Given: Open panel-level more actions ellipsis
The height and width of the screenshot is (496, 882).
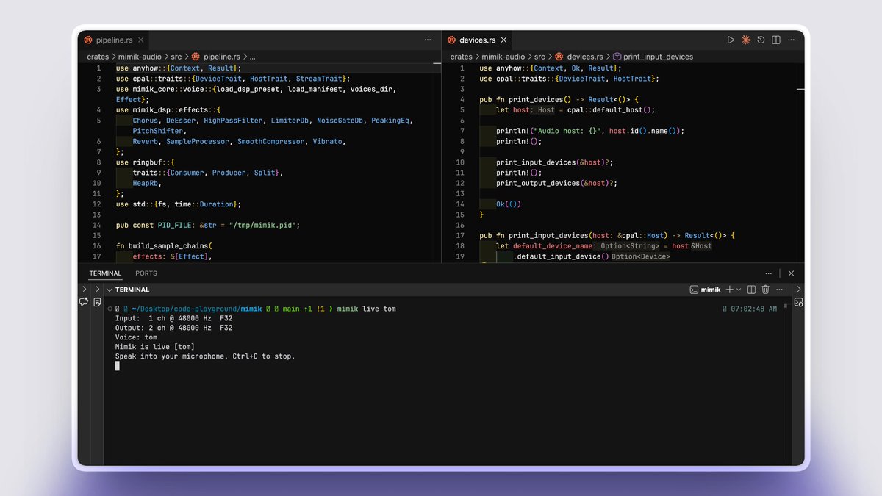Looking at the screenshot, I should (x=769, y=273).
